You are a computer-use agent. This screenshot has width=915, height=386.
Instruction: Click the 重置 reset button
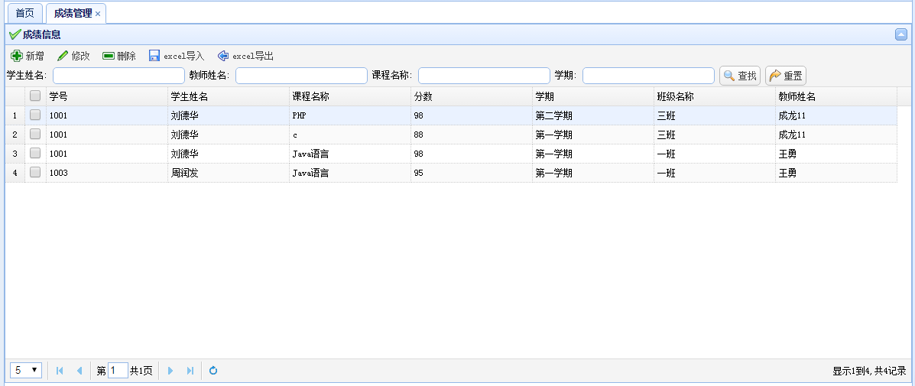coord(786,76)
